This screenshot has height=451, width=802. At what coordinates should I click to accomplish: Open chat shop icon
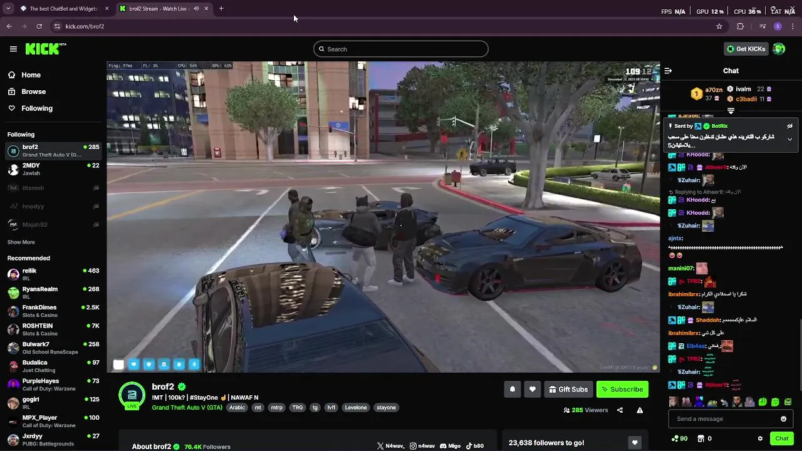click(x=701, y=438)
